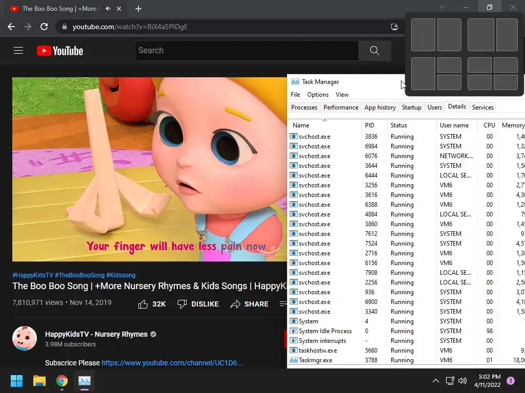The width and height of the screenshot is (525, 393).
Task: Click the padlock site info icon
Action: pos(65,27)
